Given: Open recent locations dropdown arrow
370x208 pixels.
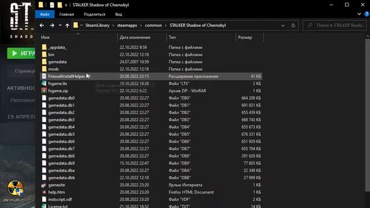Looking at the screenshot, I should pyautogui.click(x=60, y=25).
